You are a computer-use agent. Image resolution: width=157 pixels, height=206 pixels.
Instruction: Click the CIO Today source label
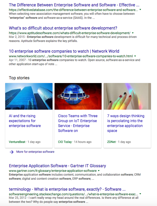tap(65, 142)
